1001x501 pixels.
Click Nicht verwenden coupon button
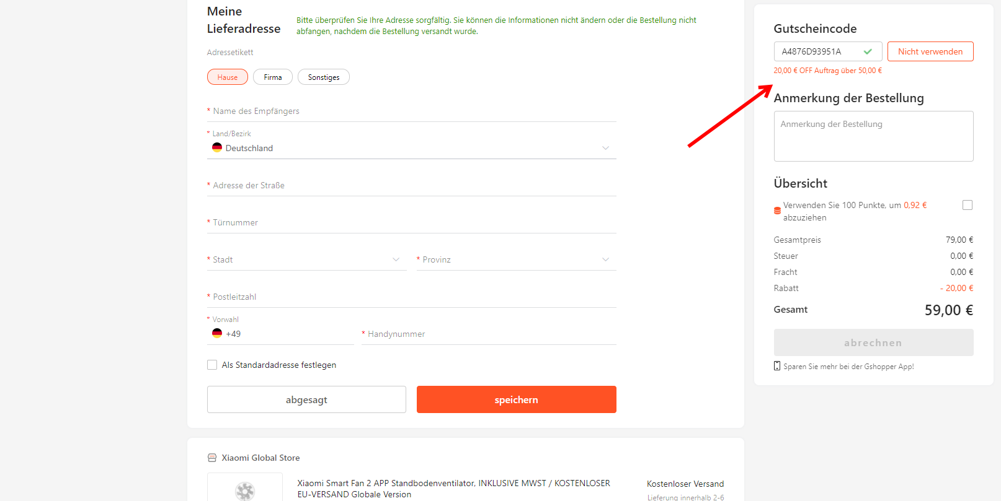930,51
